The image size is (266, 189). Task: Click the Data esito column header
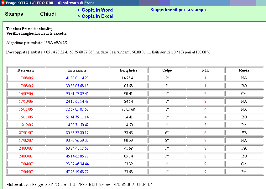[x=26, y=70]
